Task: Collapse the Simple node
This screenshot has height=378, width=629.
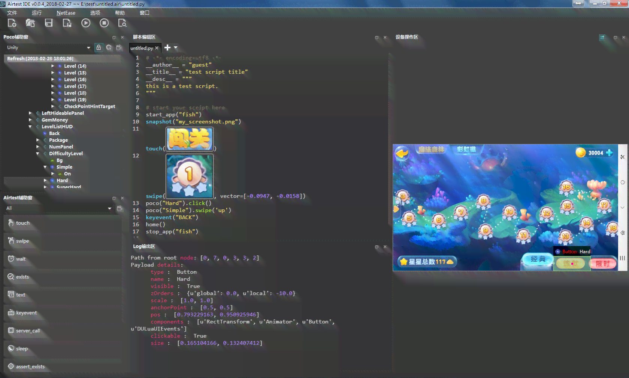Action: tap(45, 167)
